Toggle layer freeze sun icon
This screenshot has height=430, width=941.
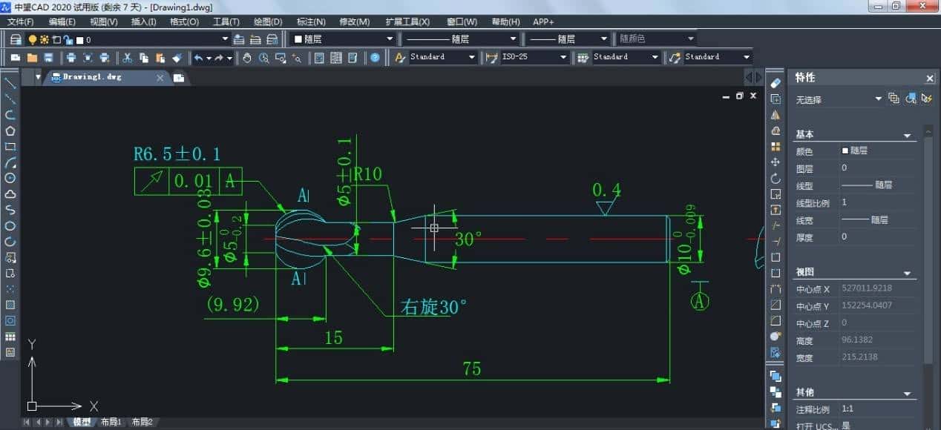45,39
